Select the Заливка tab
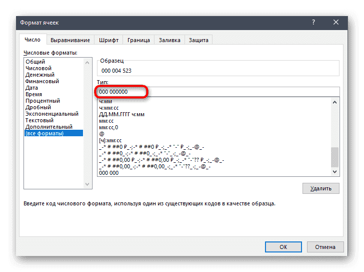 coord(170,40)
